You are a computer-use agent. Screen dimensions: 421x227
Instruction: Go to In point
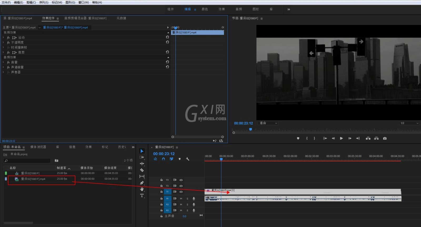(x=325, y=138)
